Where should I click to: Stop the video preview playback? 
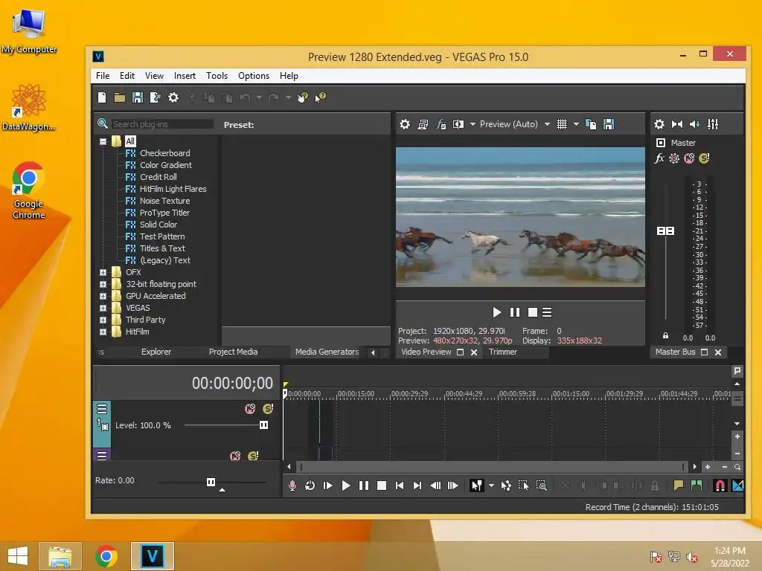[533, 312]
